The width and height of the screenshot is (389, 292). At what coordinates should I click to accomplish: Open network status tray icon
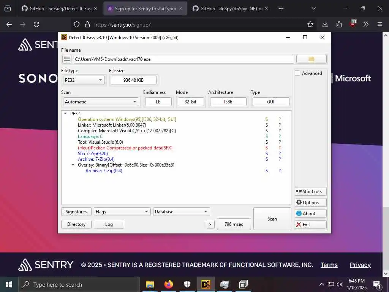(x=331, y=284)
